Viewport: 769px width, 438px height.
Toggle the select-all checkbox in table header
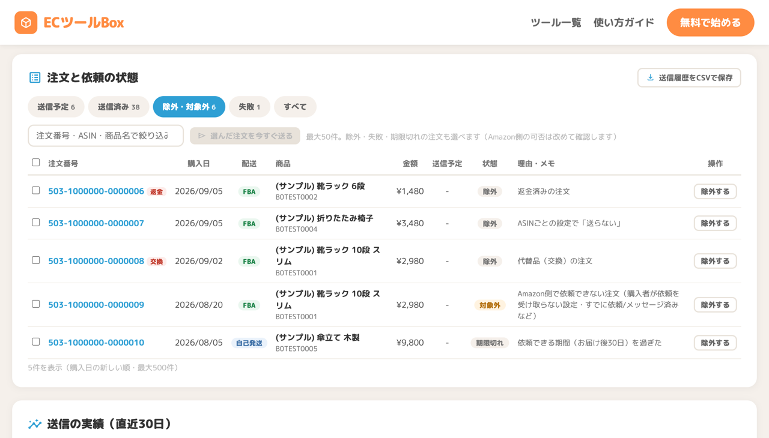click(36, 163)
